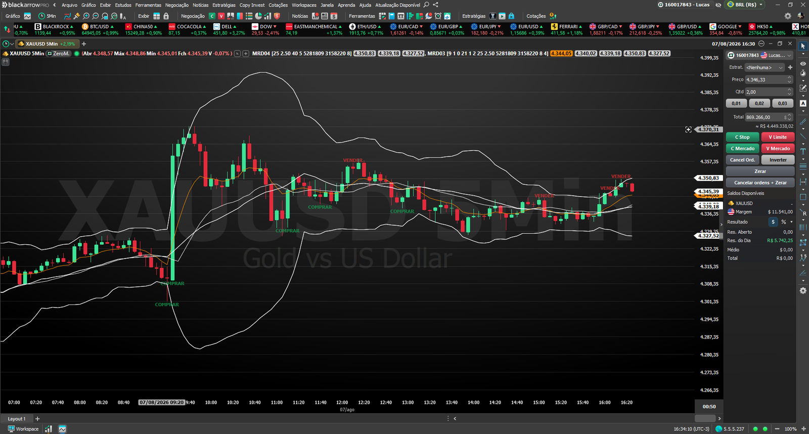Click the pin icon in Gráfico toolbar
Image resolution: width=809 pixels, height=434 pixels.
[x=77, y=16]
